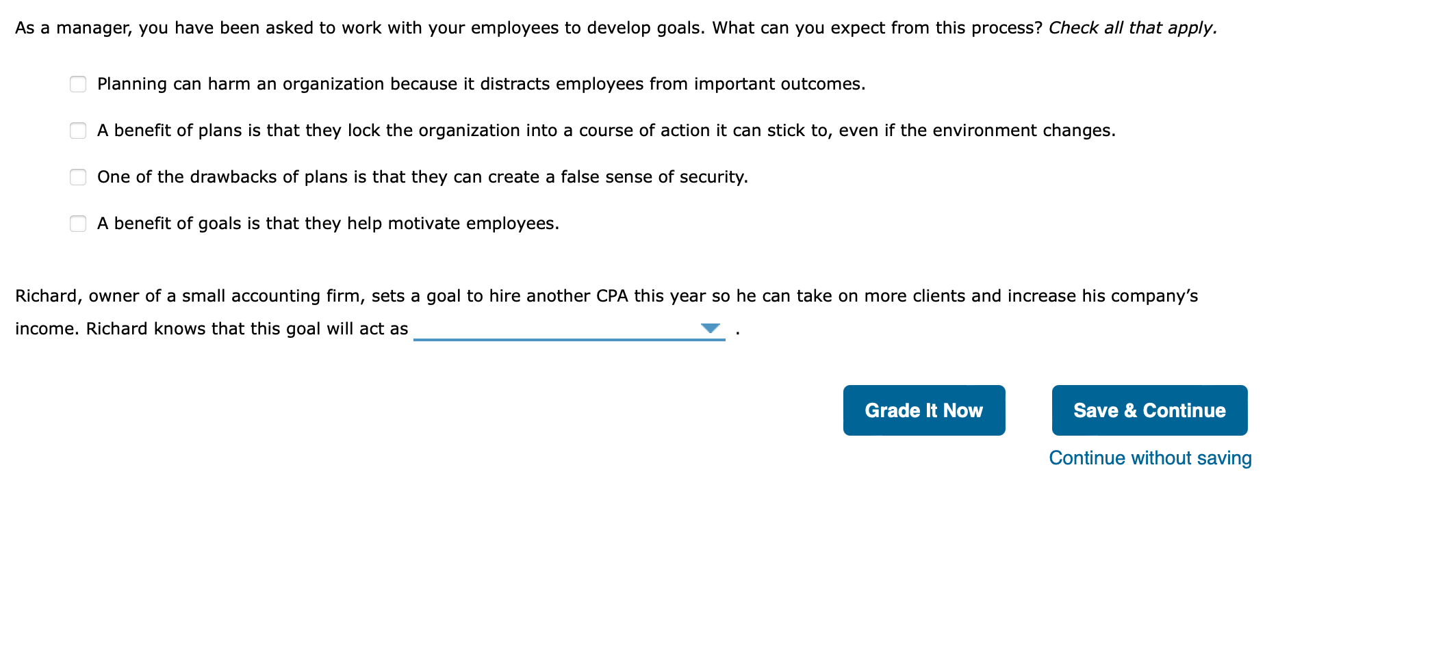This screenshot has height=647, width=1432.
Task: Select the checkbox about plans locking the organization
Action: coord(77,131)
